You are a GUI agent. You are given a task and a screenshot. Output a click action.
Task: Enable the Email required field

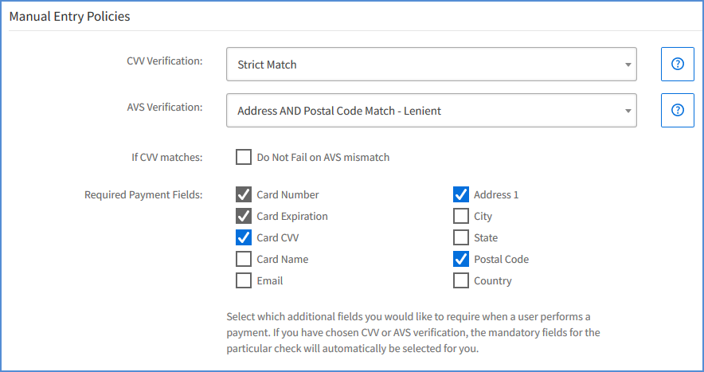244,280
